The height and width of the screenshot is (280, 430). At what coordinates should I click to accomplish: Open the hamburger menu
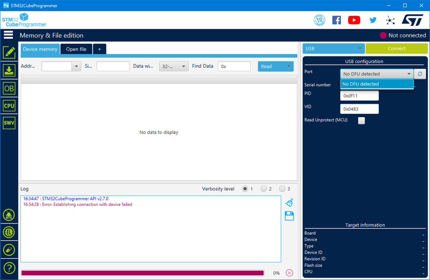pyautogui.click(x=8, y=35)
